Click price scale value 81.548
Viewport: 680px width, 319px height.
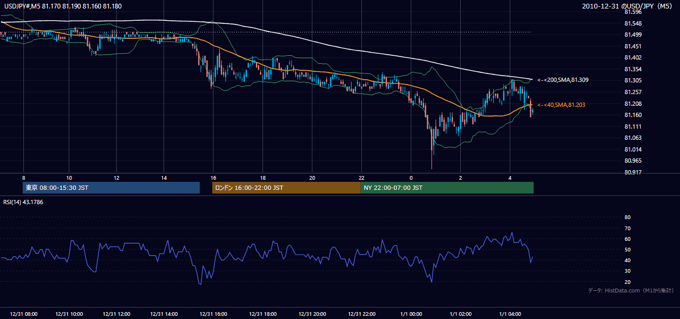click(632, 23)
